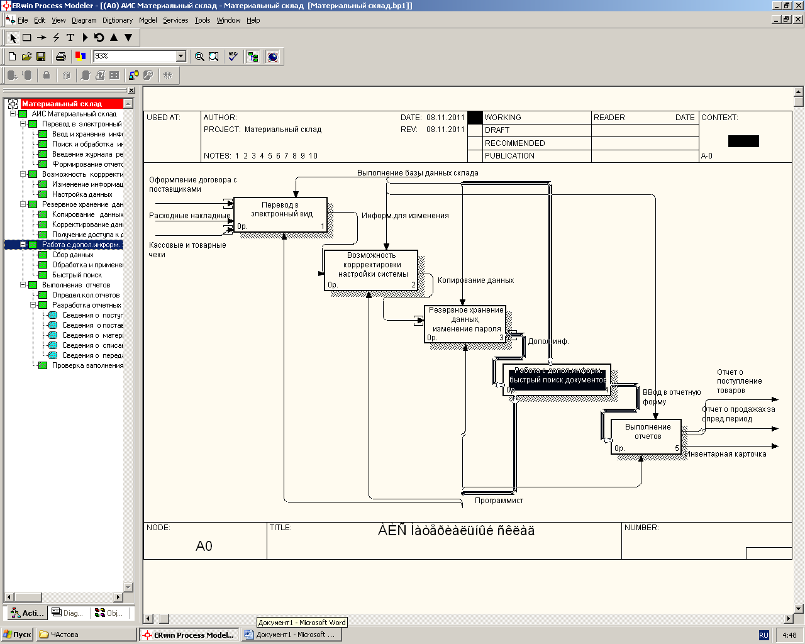
Task: Open the Diagram Dictionary Editor triangle tool
Action: [85, 38]
